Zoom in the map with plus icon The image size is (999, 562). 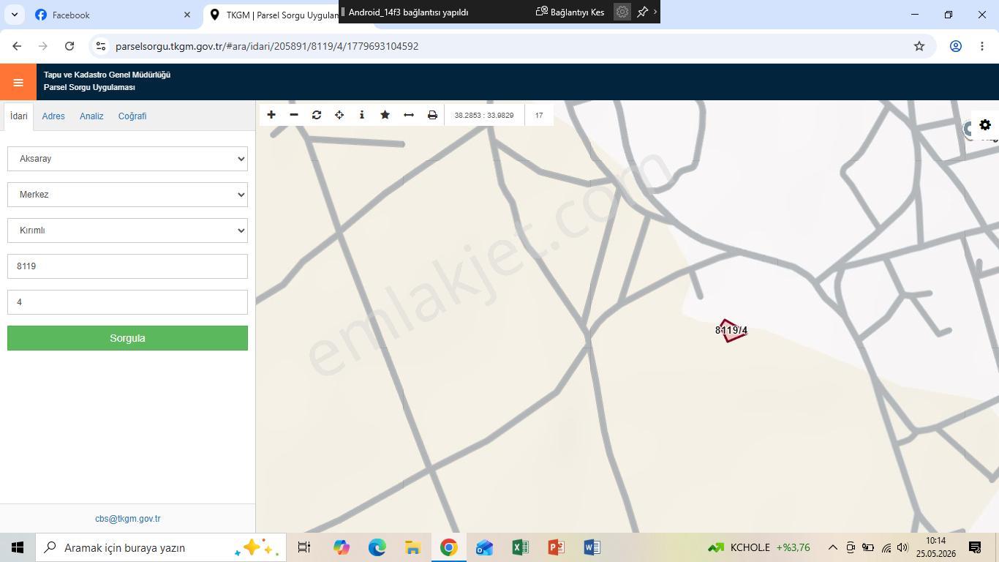(x=271, y=115)
